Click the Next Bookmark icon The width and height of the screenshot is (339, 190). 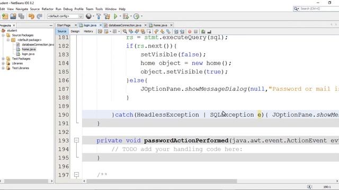(x=163, y=32)
